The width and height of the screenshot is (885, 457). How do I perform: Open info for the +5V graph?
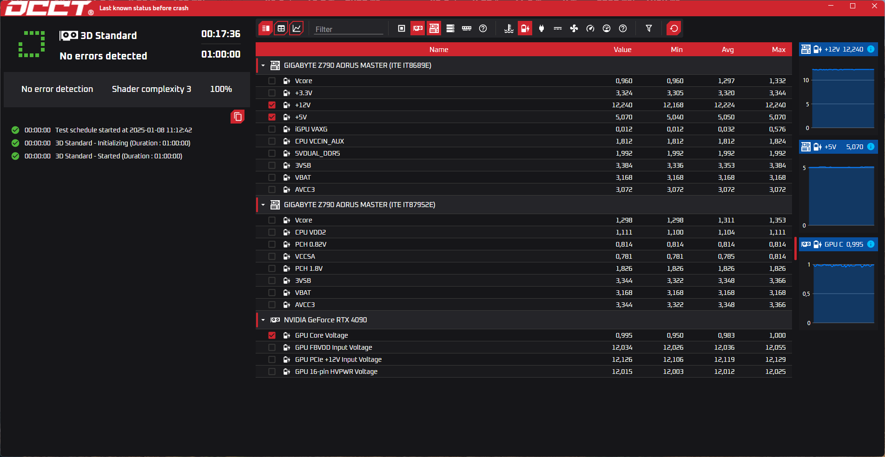(x=871, y=147)
